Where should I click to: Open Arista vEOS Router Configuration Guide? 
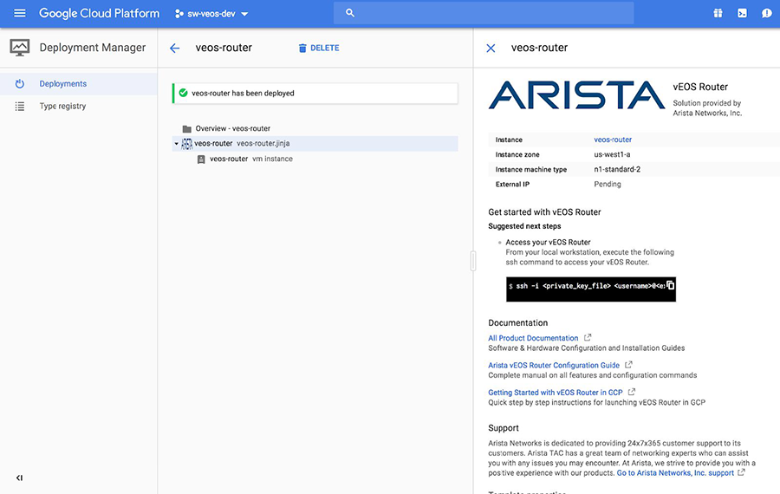click(554, 365)
